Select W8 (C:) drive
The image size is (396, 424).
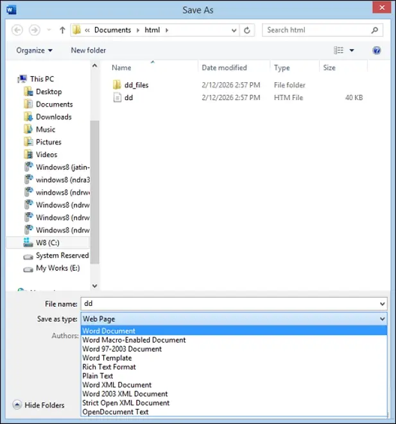coord(47,243)
